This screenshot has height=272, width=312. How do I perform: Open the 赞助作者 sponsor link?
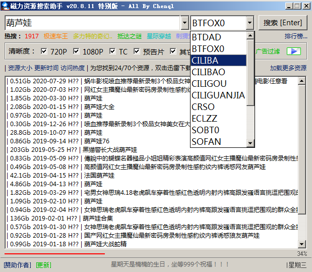pyautogui.click(x=18, y=265)
